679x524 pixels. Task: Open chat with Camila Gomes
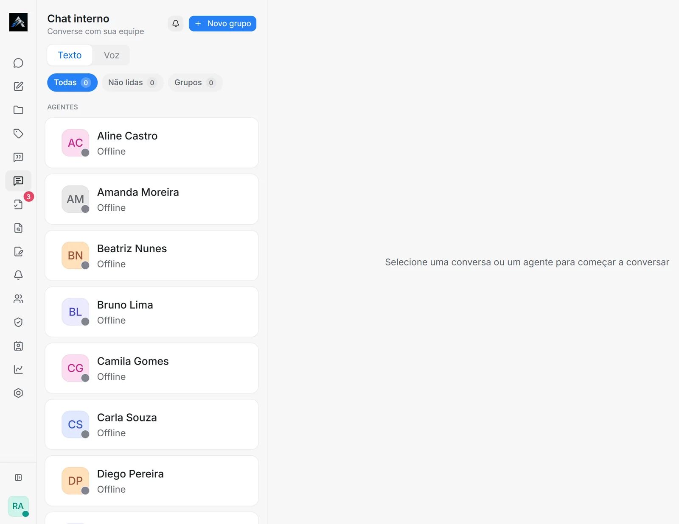pos(152,368)
